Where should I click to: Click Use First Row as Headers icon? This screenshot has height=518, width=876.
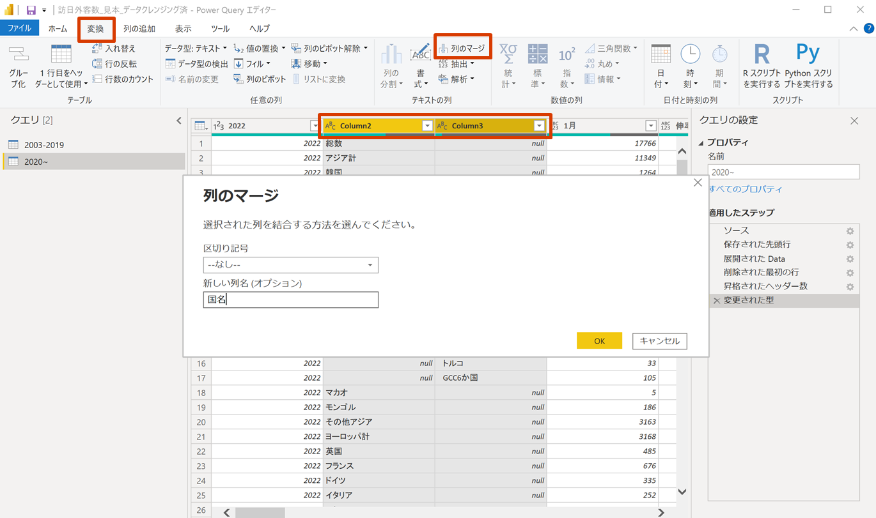[61, 54]
